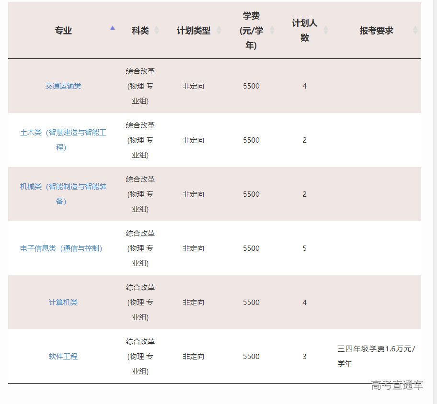437x404 pixels.
Task: Open the 交通运输类 major link
Action: click(x=63, y=86)
